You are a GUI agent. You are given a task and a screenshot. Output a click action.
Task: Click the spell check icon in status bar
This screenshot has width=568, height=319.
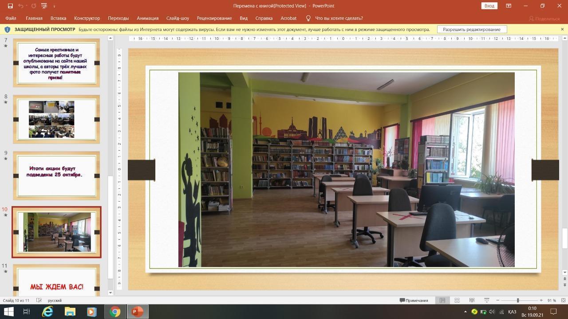[39, 300]
